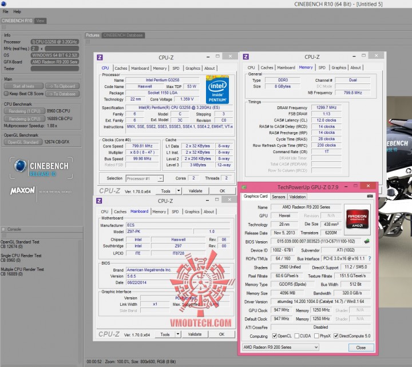
Task: Click the Core Speed '799.81 MHz' value
Action: click(x=142, y=146)
